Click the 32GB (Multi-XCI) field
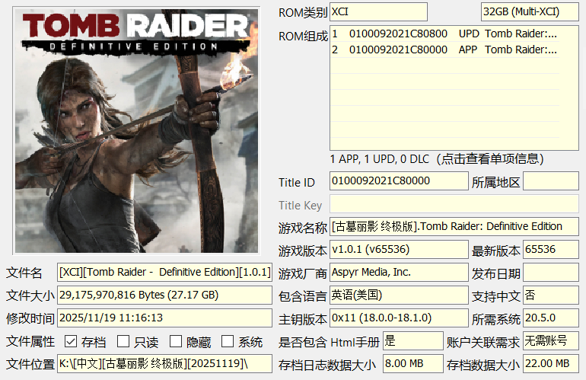Image resolution: width=586 pixels, height=380 pixels. click(x=530, y=12)
